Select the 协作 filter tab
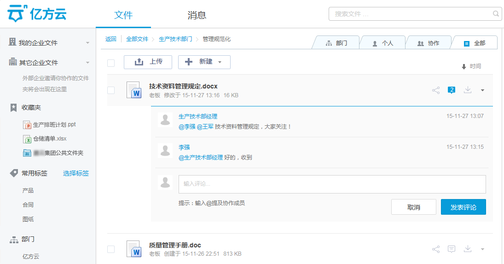This screenshot has width=504, height=264. (x=428, y=43)
